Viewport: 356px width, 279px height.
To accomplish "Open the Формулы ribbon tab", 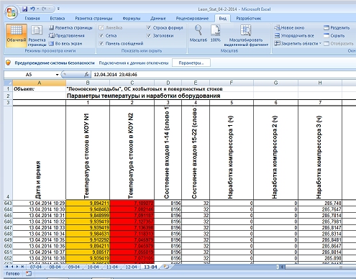I will pyautogui.click(x=132, y=19).
